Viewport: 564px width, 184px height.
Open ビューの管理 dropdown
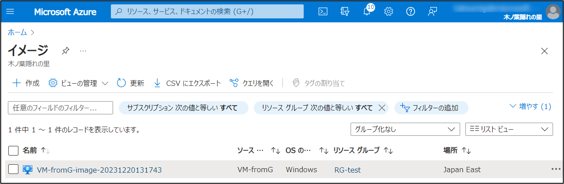[x=78, y=83]
